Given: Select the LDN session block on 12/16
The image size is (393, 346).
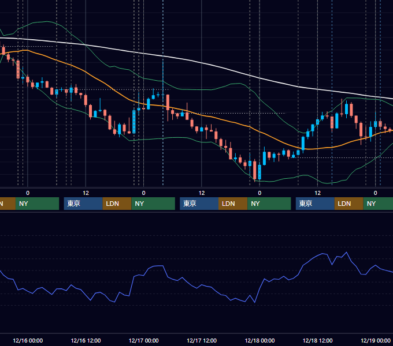Looking at the screenshot, I should 117,204.
